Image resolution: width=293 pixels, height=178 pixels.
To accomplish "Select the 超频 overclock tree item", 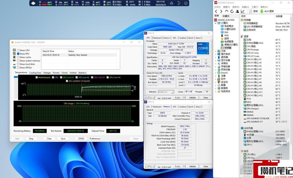I will 227,39.
